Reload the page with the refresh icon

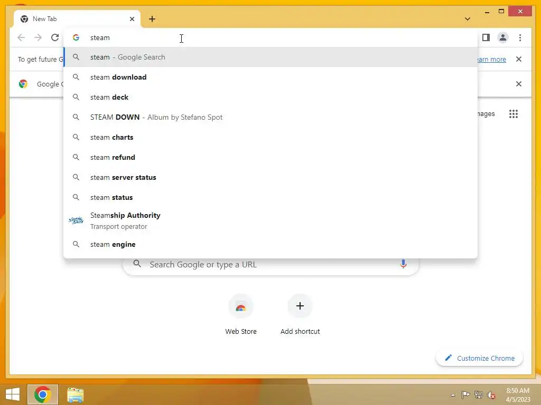pyautogui.click(x=55, y=37)
